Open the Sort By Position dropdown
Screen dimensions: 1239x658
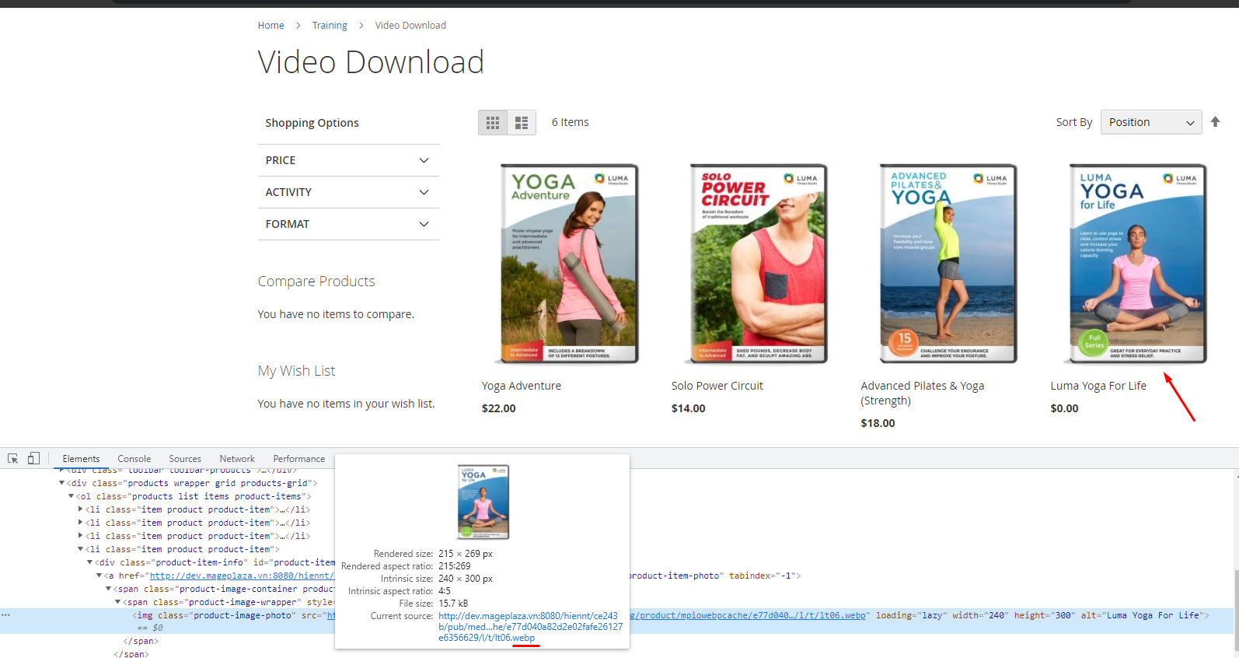1151,122
